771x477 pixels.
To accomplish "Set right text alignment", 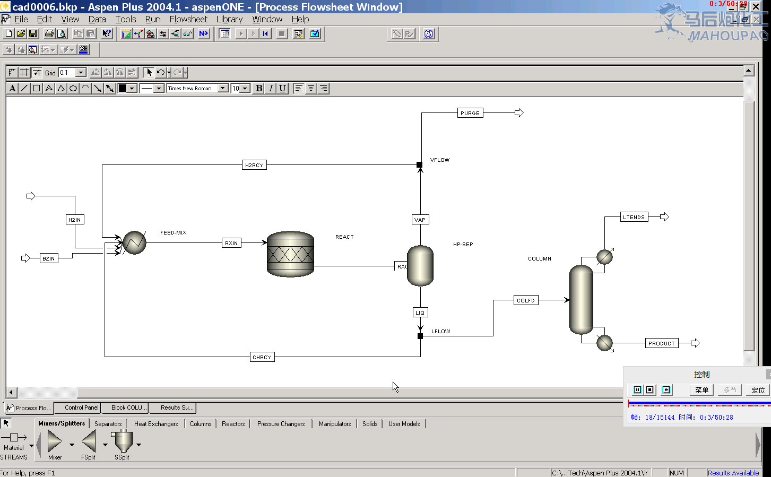I will pyautogui.click(x=323, y=88).
